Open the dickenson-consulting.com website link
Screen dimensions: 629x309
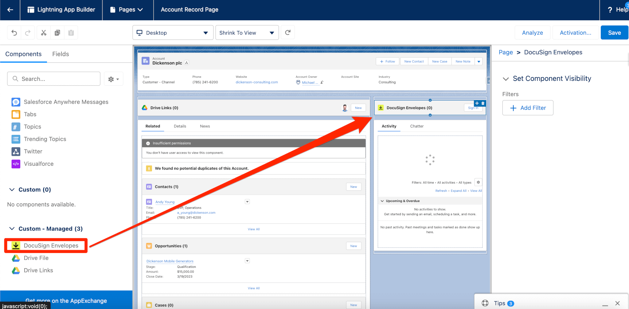256,82
